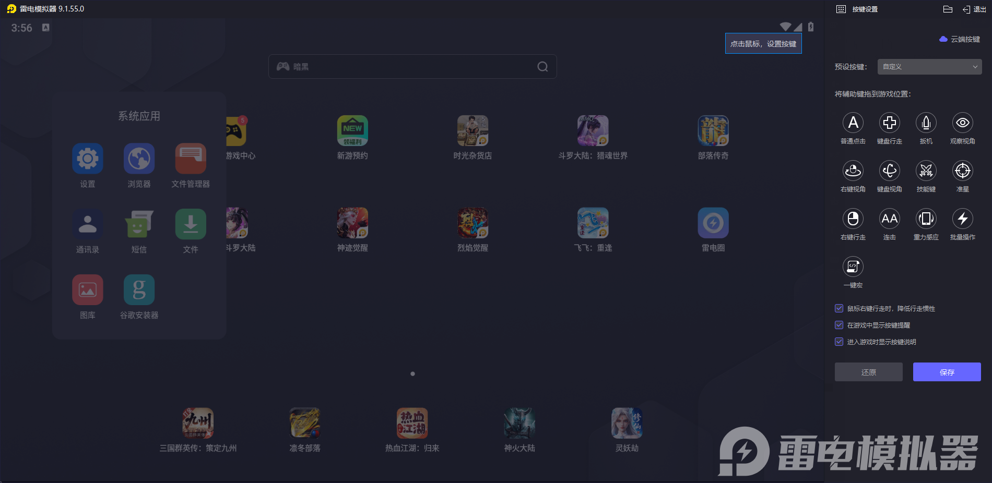992x483 pixels.
Task: Click the 还原 restore button
Action: coord(869,372)
